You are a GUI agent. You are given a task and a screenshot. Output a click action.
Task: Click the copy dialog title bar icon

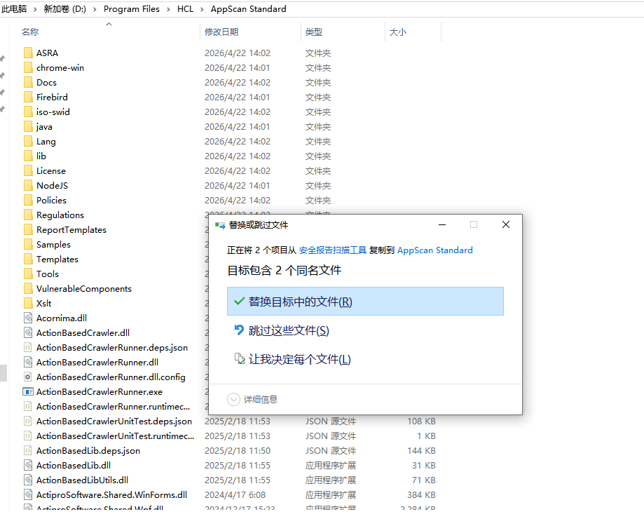(220, 225)
